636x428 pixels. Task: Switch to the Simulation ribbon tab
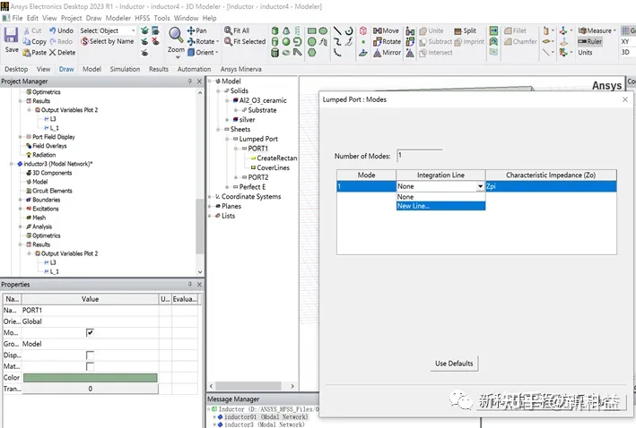coord(125,69)
